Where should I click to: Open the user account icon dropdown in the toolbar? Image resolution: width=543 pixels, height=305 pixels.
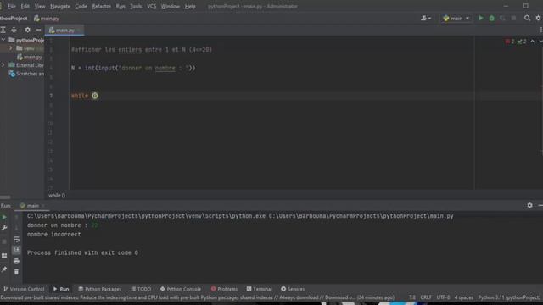426,18
